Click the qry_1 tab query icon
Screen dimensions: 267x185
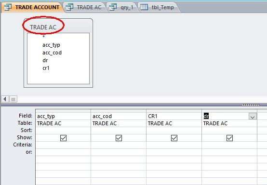pyautogui.click(x=113, y=7)
